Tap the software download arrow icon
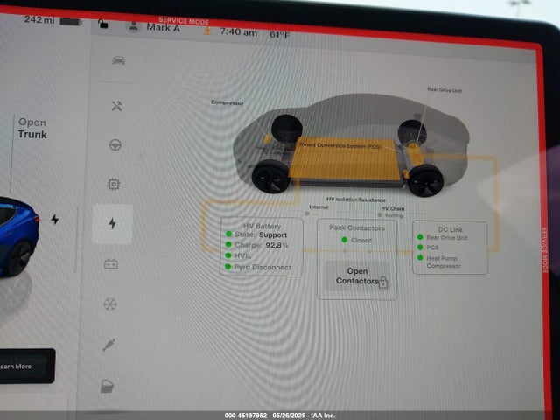This screenshot has width=560, height=420. [206, 31]
